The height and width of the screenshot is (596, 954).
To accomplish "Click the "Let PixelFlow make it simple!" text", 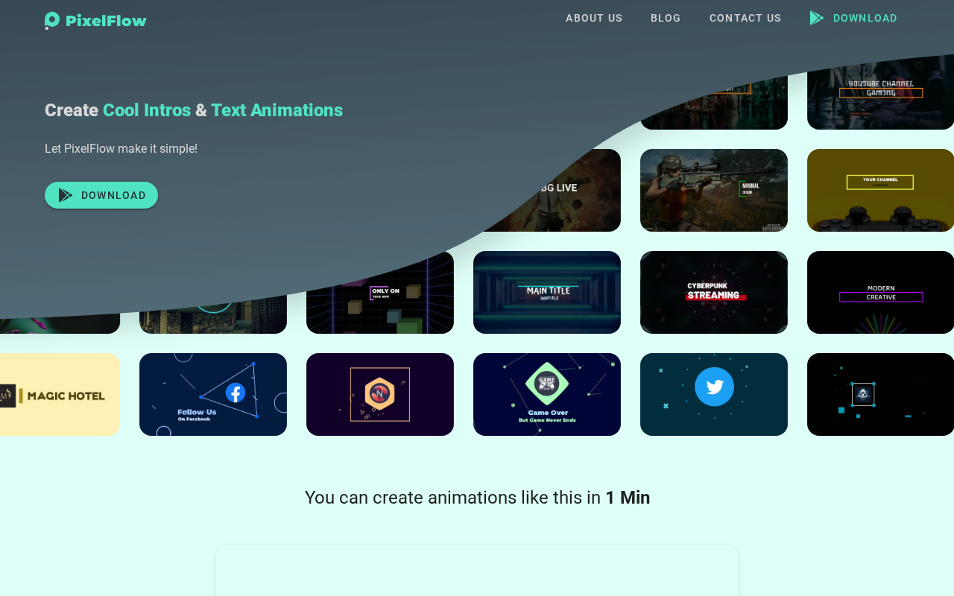I will [x=121, y=148].
